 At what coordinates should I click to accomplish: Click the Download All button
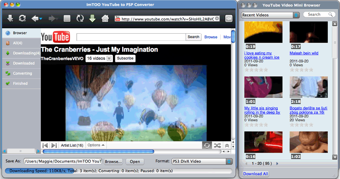[x=255, y=174]
